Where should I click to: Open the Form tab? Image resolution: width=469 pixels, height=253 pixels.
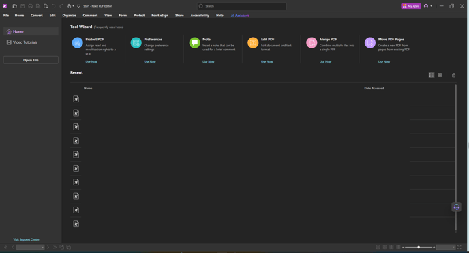click(123, 15)
